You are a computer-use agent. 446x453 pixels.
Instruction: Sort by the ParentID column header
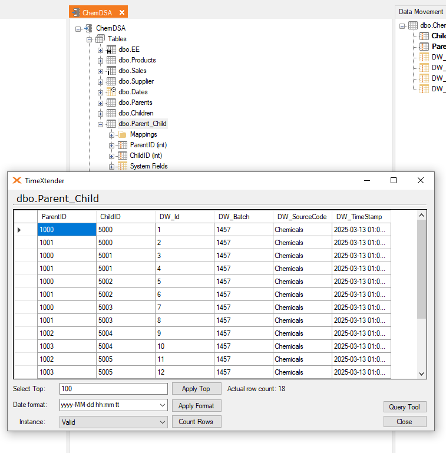pos(67,217)
